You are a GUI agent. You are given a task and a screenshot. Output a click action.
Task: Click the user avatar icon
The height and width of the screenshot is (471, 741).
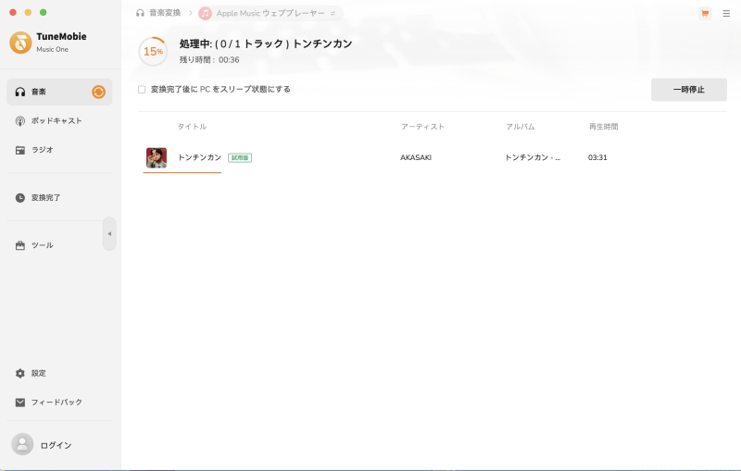(22, 444)
